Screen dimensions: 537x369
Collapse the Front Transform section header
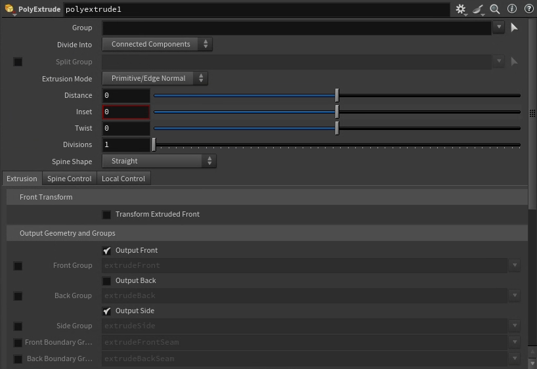[x=267, y=197]
